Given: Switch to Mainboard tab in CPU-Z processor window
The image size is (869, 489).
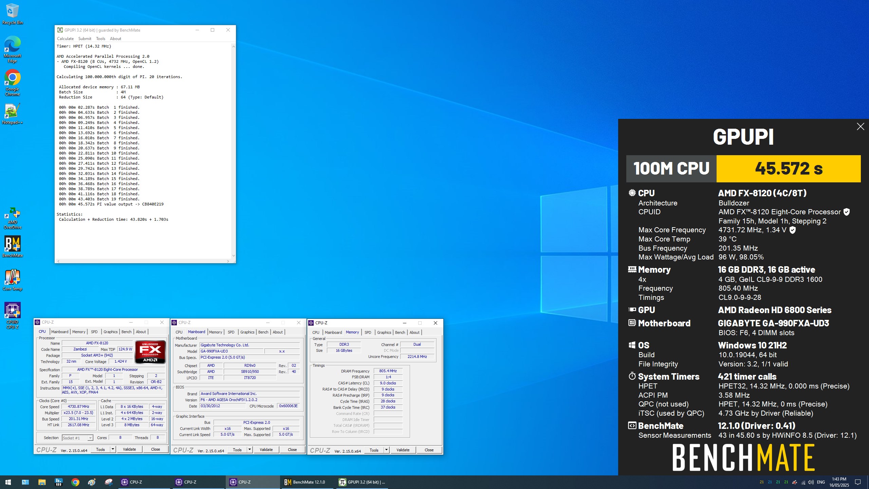Looking at the screenshot, I should [x=60, y=332].
